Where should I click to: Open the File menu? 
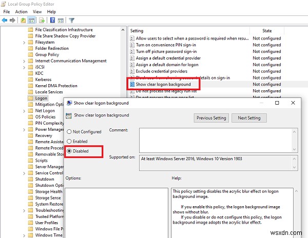[x=7, y=12]
